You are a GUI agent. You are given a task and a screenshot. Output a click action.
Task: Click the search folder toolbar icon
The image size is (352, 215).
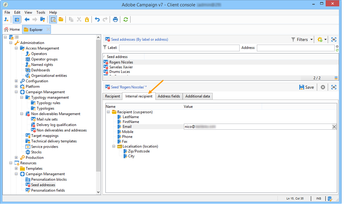[53, 19]
